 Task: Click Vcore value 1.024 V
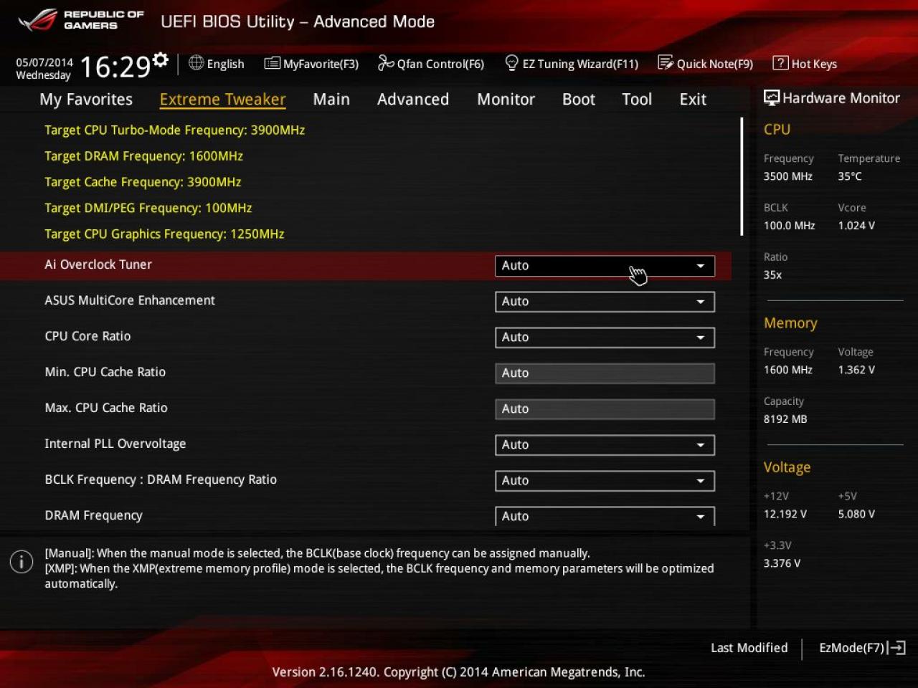[856, 226]
